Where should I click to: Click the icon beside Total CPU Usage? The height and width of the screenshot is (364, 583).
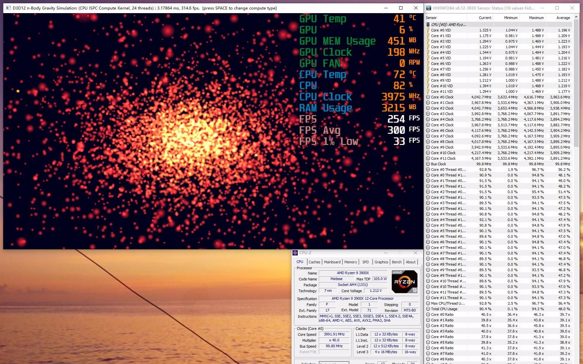(428, 309)
